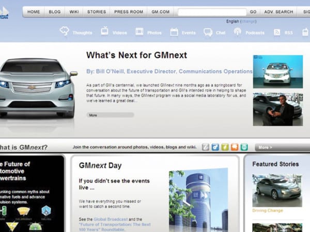
Task: Open the Photos film icon
Action: click(x=139, y=32)
